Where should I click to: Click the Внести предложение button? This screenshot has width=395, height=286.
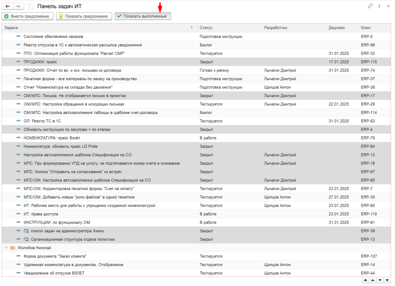pos(28,16)
